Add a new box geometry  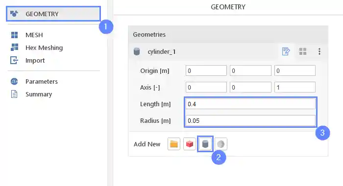click(190, 144)
